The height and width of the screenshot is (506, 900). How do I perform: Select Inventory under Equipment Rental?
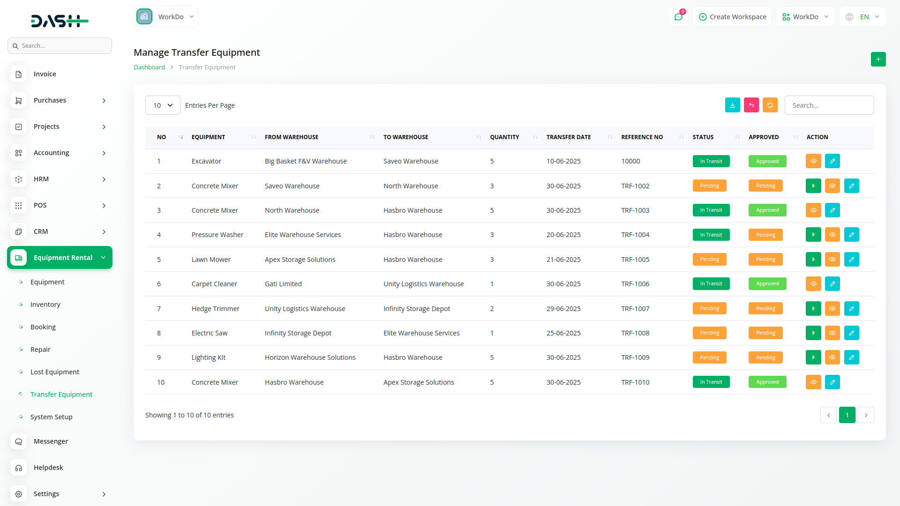(45, 305)
